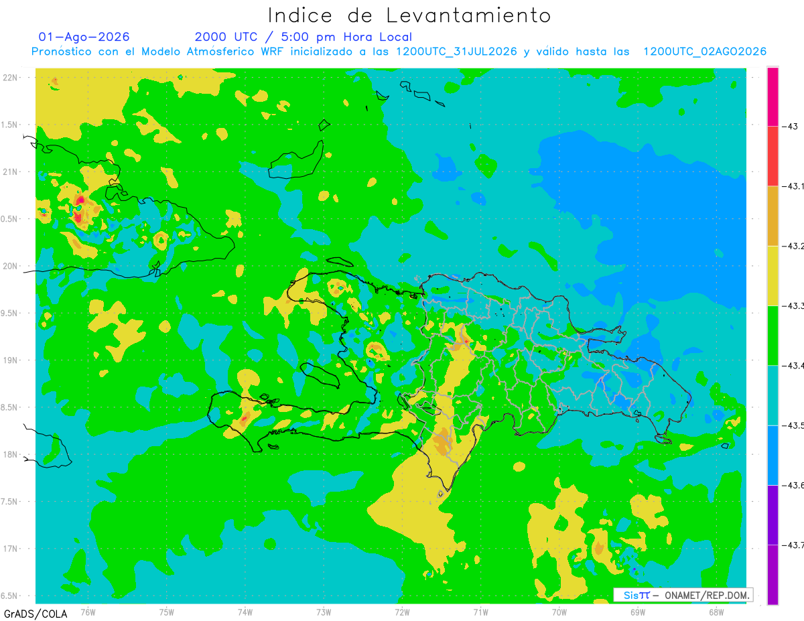
Task: Click the '-43.1' legend value
Action: coord(793,186)
